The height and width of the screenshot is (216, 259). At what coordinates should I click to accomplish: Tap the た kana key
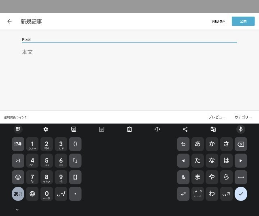(197, 160)
